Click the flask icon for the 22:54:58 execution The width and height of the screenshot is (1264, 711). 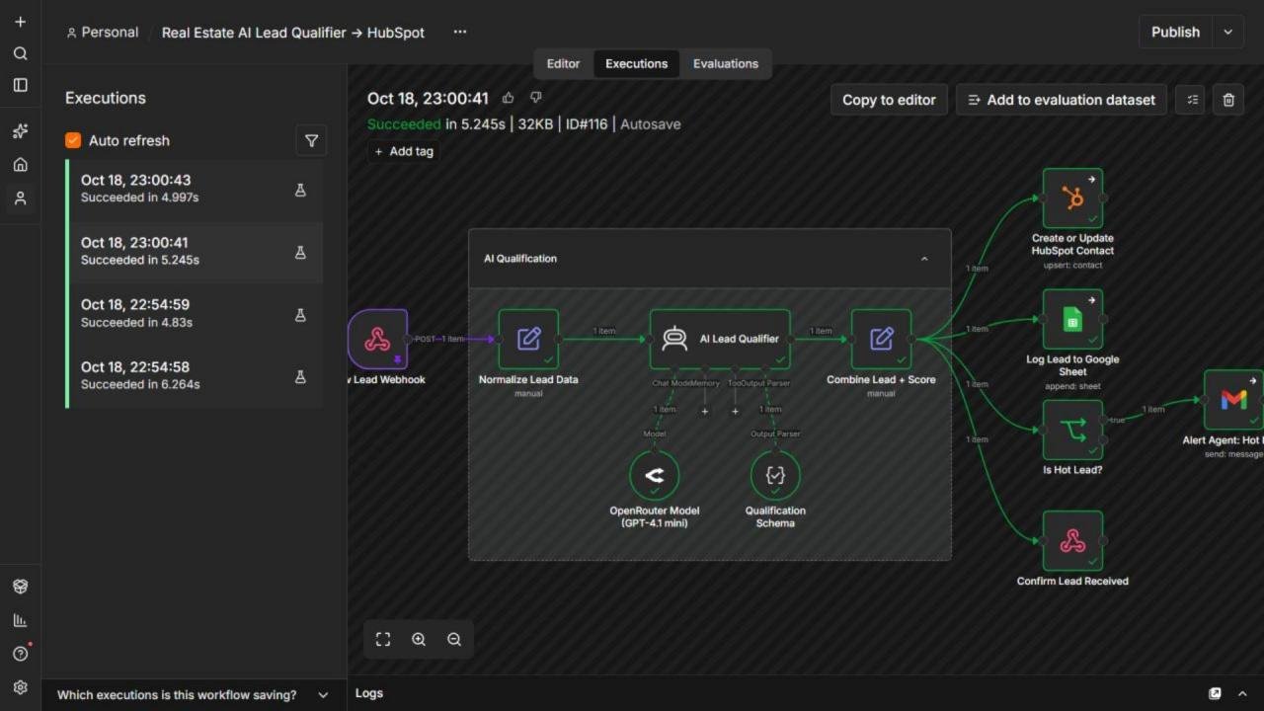300,376
